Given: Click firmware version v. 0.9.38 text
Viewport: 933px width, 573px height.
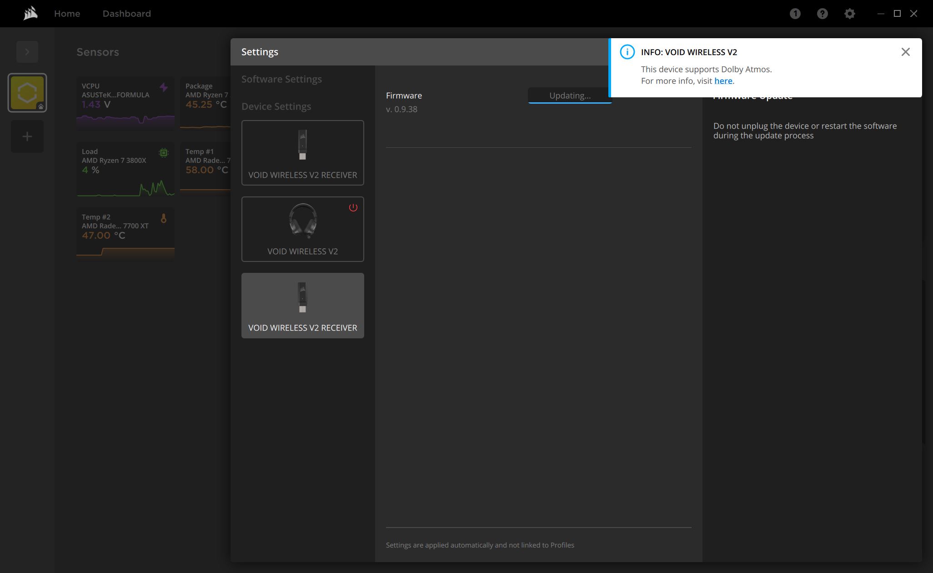Looking at the screenshot, I should tap(401, 109).
